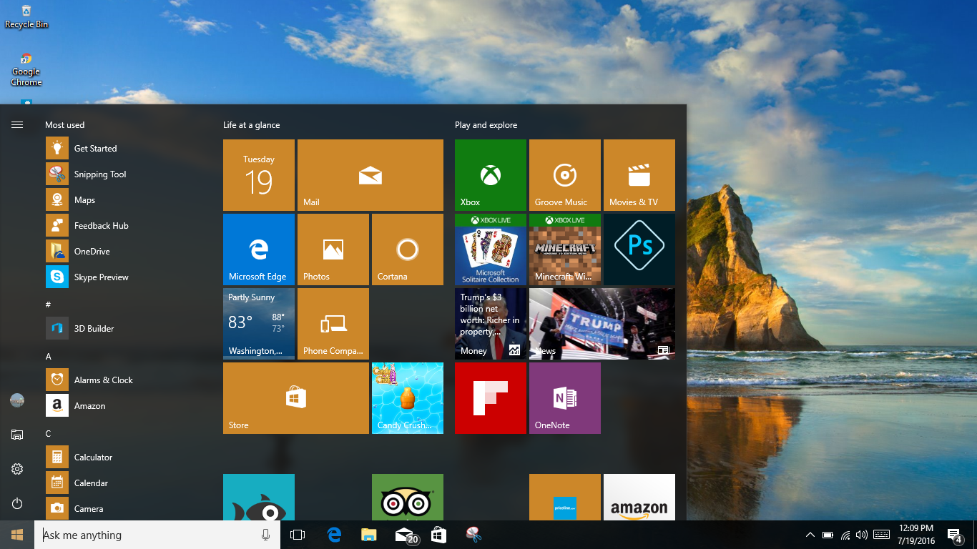The width and height of the screenshot is (977, 549).
Task: Open the Mail tile
Action: click(370, 175)
